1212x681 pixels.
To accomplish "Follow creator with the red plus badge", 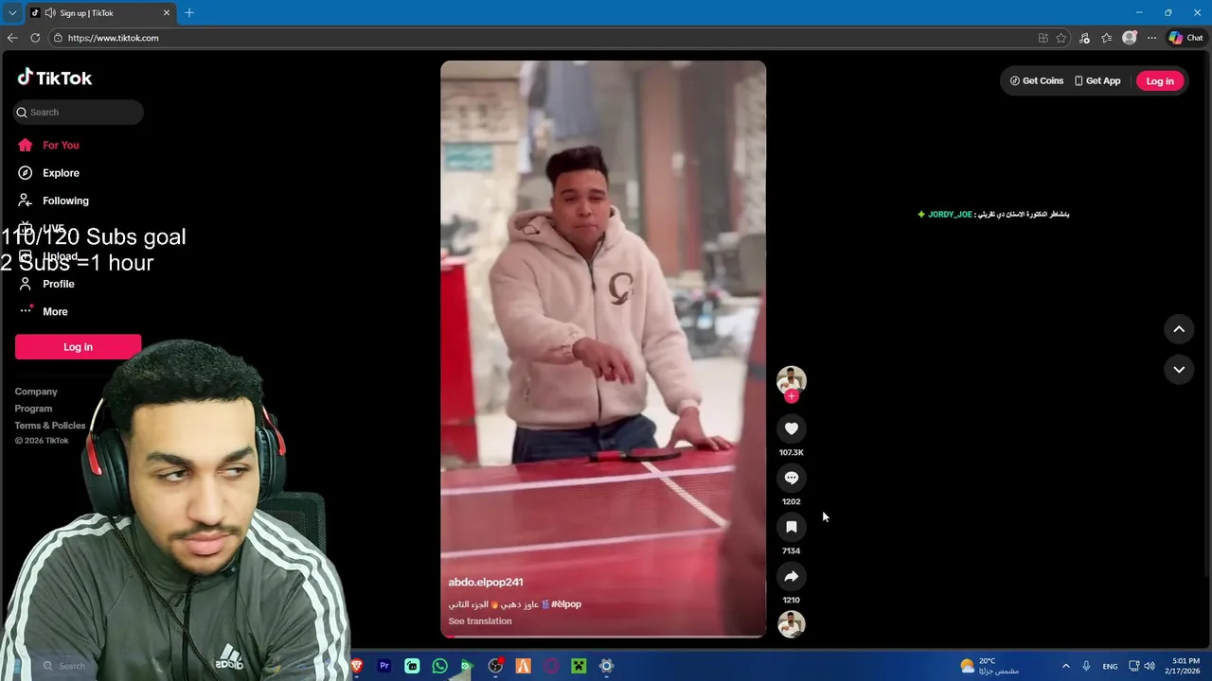I will point(792,396).
